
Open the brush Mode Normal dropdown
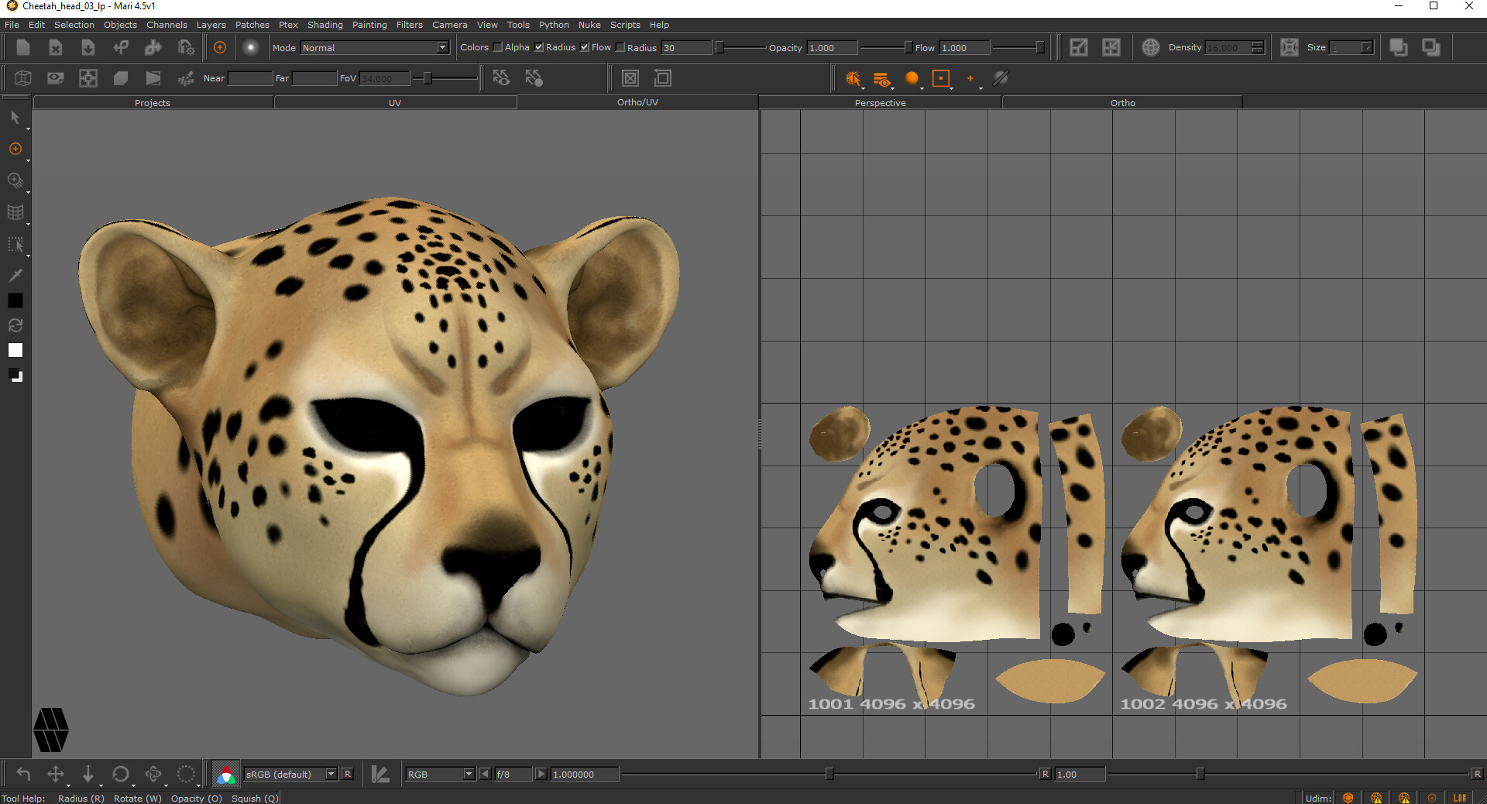click(375, 47)
